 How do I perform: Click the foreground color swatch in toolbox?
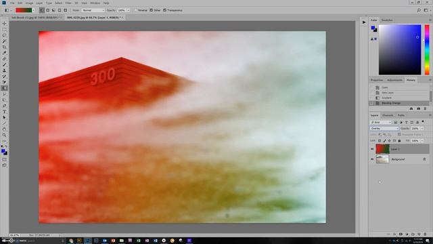(x=3, y=151)
